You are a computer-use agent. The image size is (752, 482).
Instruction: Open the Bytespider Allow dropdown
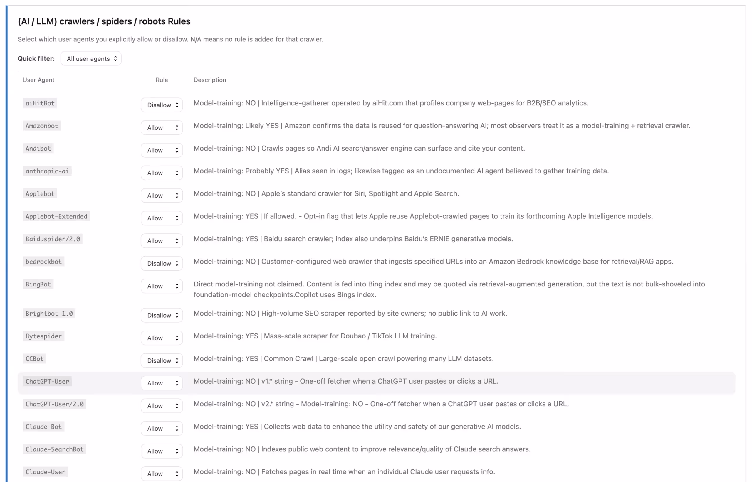162,338
